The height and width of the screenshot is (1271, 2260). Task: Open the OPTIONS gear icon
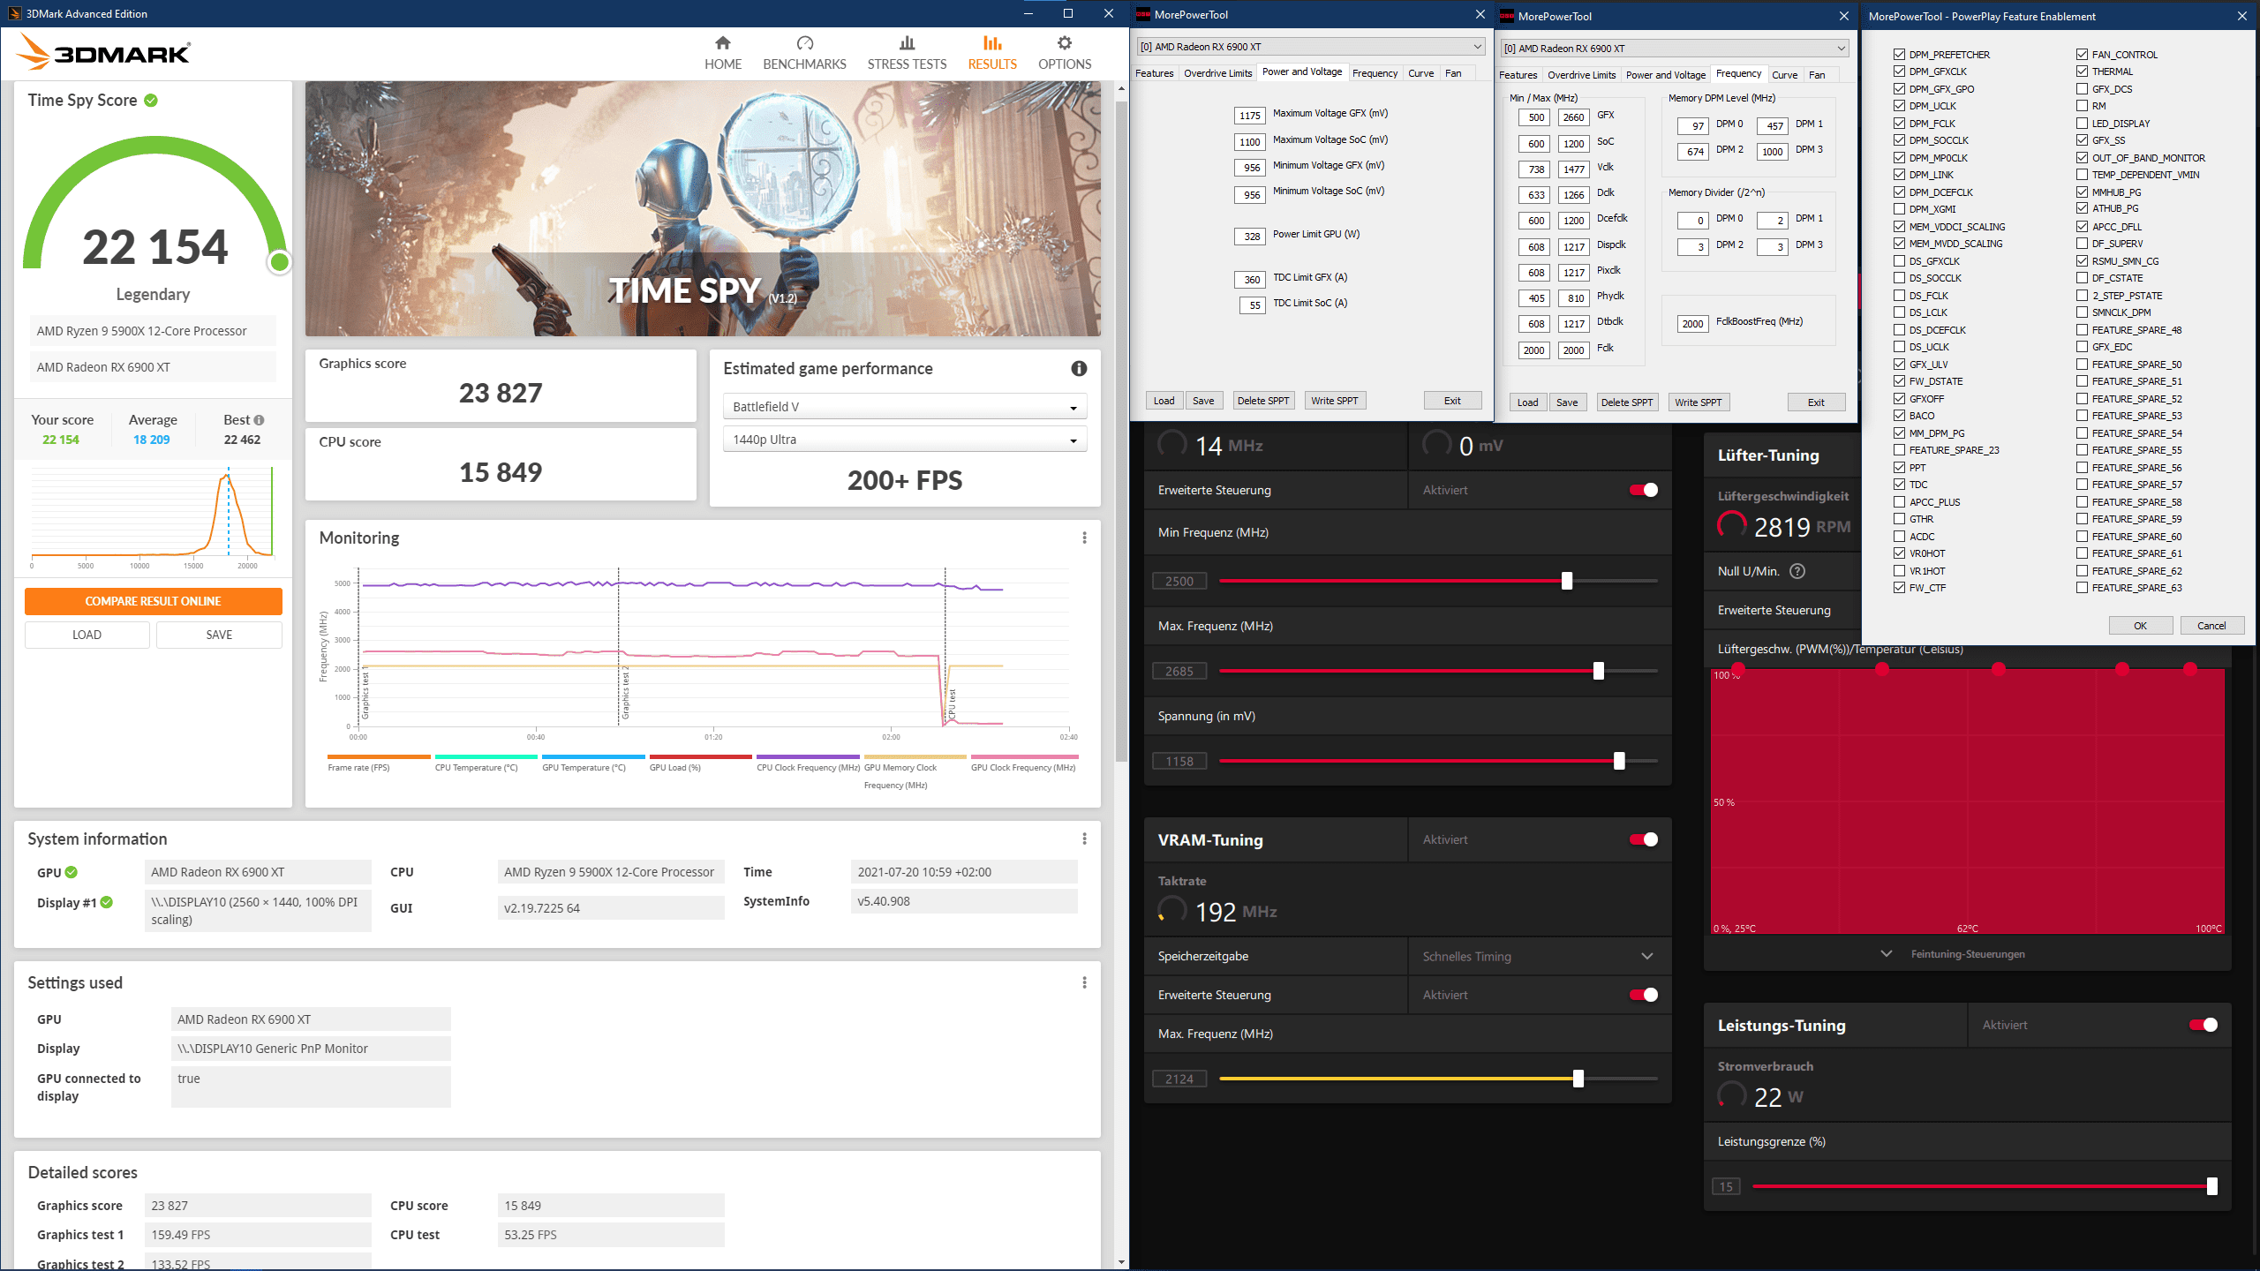coord(1064,43)
